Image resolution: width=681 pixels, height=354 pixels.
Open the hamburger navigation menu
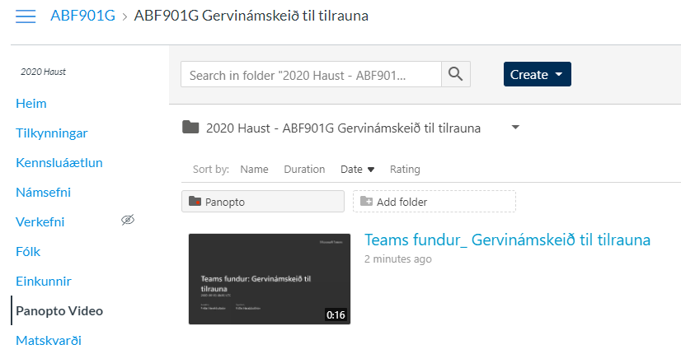[x=26, y=16]
